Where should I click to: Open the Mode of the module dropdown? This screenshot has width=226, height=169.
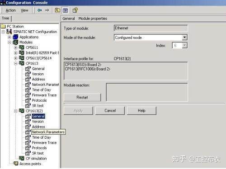[x=184, y=38]
